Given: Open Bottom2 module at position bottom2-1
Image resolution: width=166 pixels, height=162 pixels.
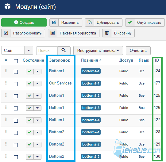Looking at the screenshot, I should [x=57, y=132].
